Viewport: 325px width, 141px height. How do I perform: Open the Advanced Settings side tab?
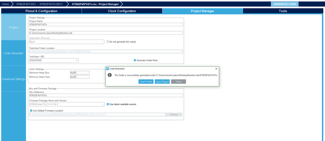[14, 79]
